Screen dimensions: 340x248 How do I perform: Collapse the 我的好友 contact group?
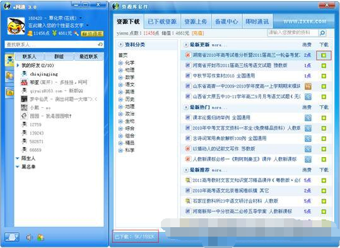tap(18, 65)
